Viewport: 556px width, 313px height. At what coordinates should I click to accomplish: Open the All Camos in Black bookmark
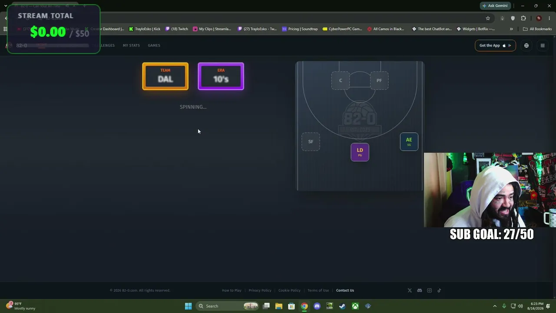386,29
